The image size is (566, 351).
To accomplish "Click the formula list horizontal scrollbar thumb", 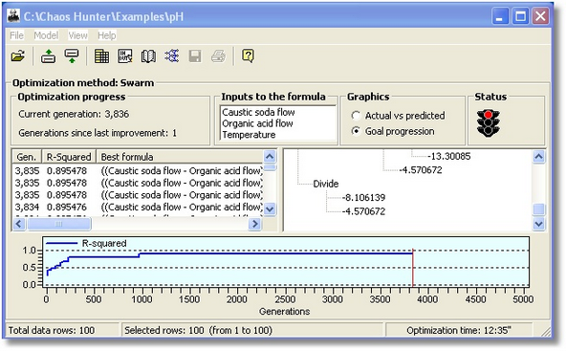I will point(59,224).
